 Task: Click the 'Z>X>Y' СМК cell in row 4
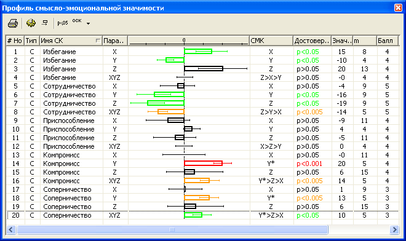(271, 77)
